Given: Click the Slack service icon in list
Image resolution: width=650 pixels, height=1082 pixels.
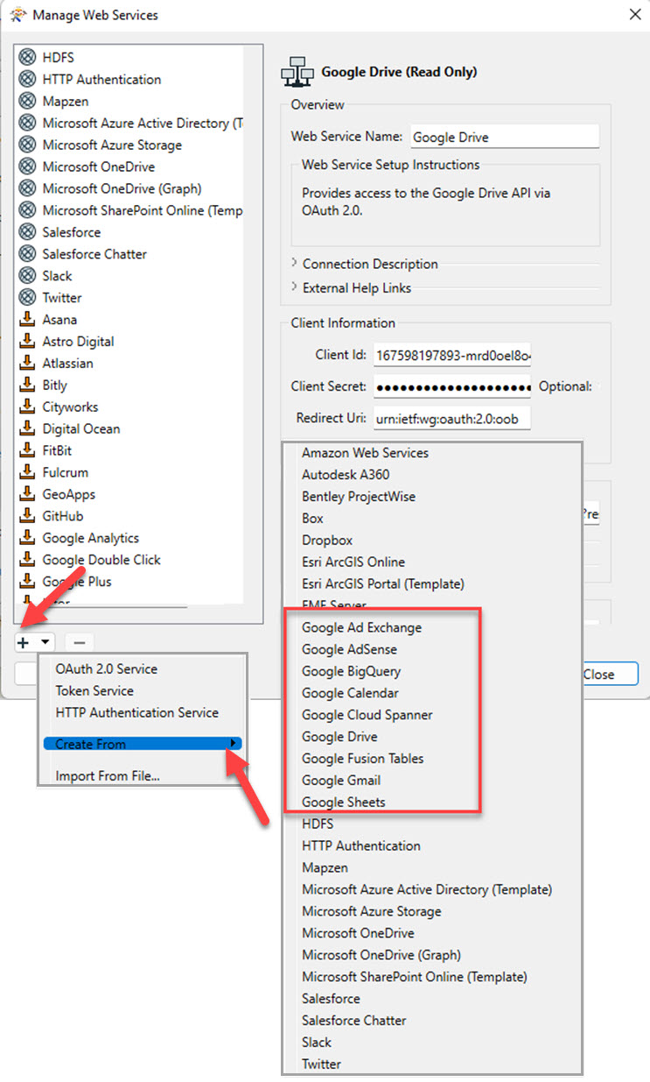Looking at the screenshot, I should click(x=27, y=276).
